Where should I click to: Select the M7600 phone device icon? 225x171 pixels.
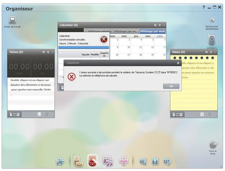[211, 40]
